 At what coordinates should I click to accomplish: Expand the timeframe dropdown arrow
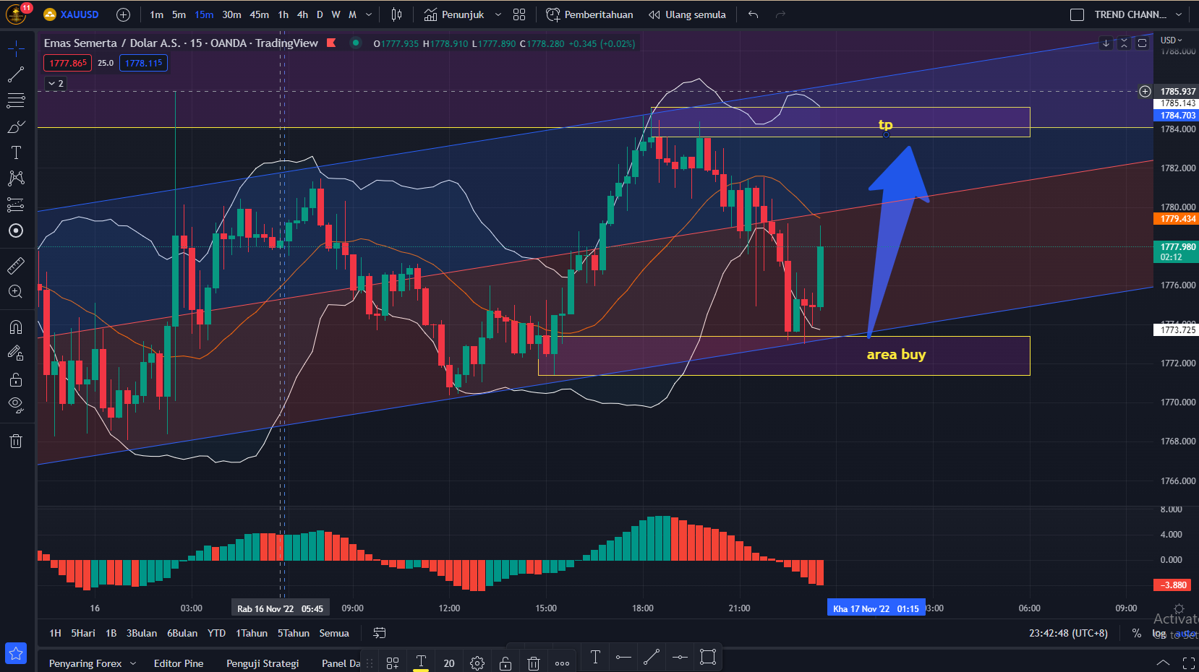tap(369, 14)
